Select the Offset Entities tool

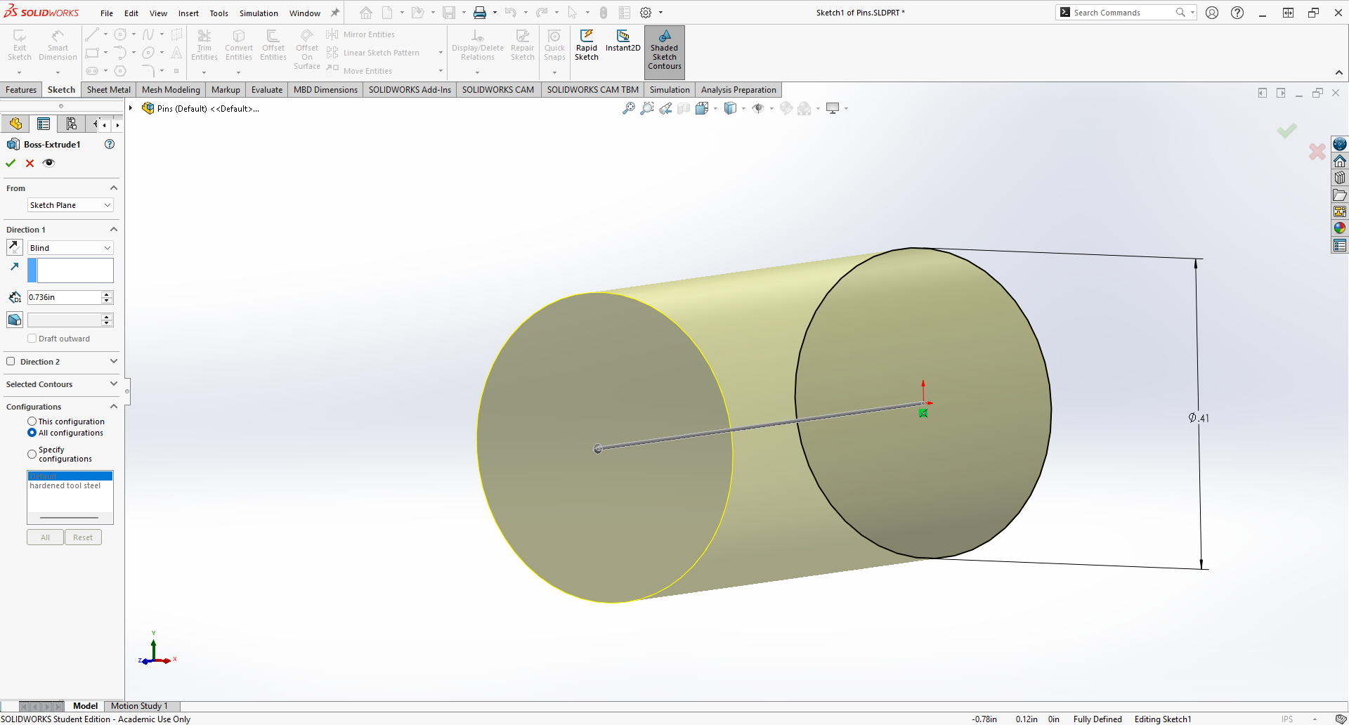pos(273,45)
